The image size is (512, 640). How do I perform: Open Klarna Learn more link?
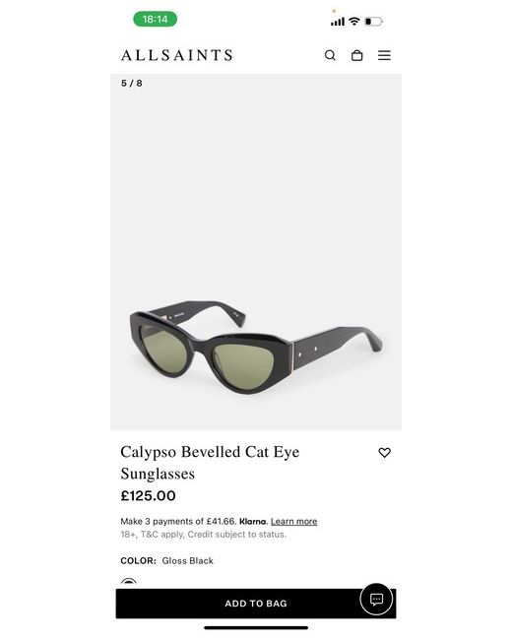coord(293,521)
